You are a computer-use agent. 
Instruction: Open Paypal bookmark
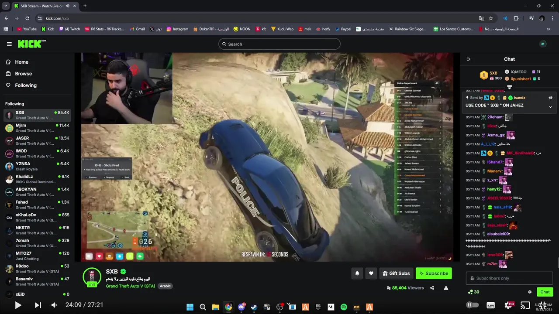(x=343, y=29)
